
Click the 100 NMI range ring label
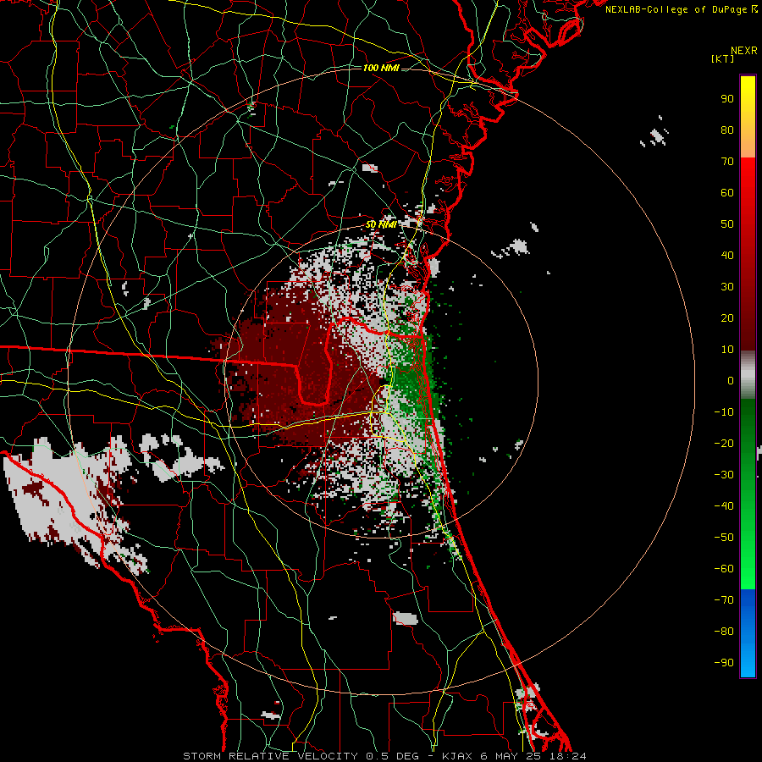pos(381,68)
